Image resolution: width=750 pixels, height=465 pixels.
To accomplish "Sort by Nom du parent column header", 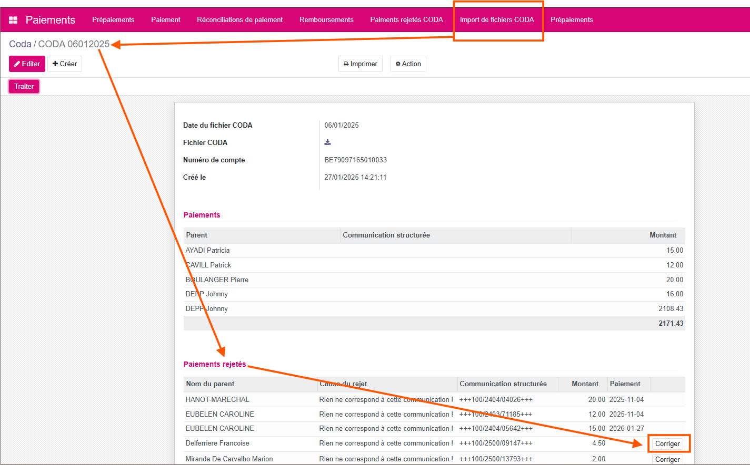I will click(210, 384).
